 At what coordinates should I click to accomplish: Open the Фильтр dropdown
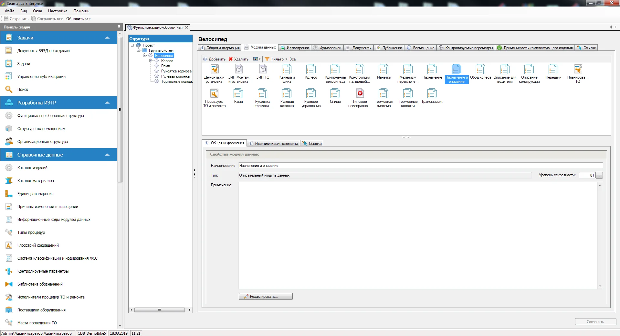pos(276,59)
